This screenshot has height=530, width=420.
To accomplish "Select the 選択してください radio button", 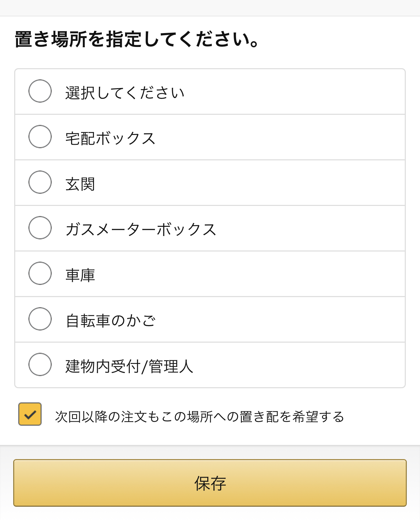I will pyautogui.click(x=40, y=91).
